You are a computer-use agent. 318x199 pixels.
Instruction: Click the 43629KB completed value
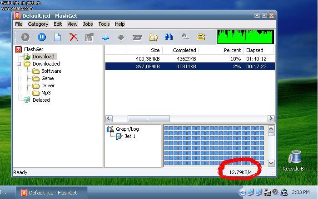click(186, 59)
